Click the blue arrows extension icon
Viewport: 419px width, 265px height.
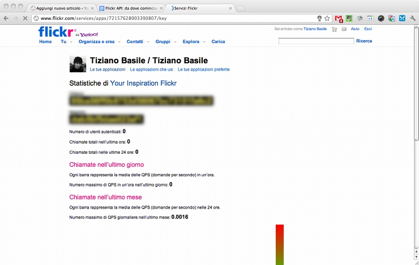[x=402, y=18]
